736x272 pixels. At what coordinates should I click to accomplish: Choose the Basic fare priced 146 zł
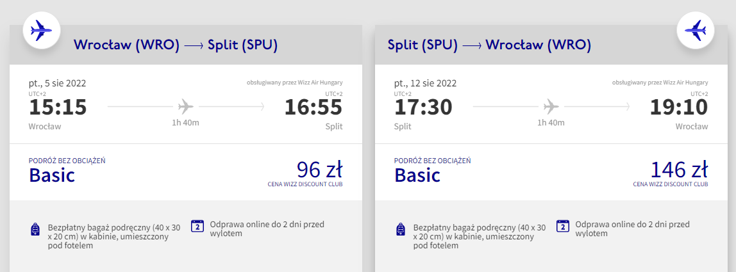click(x=417, y=175)
